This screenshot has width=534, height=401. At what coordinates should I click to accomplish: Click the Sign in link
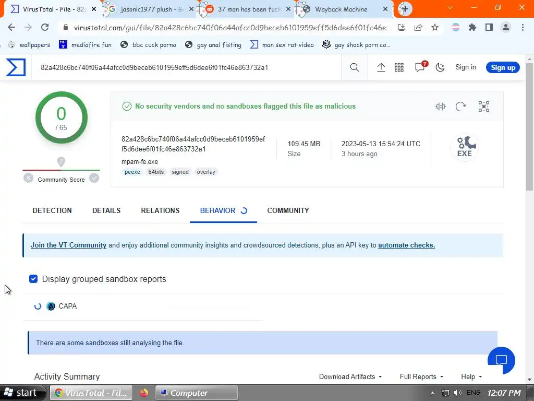[x=466, y=67]
